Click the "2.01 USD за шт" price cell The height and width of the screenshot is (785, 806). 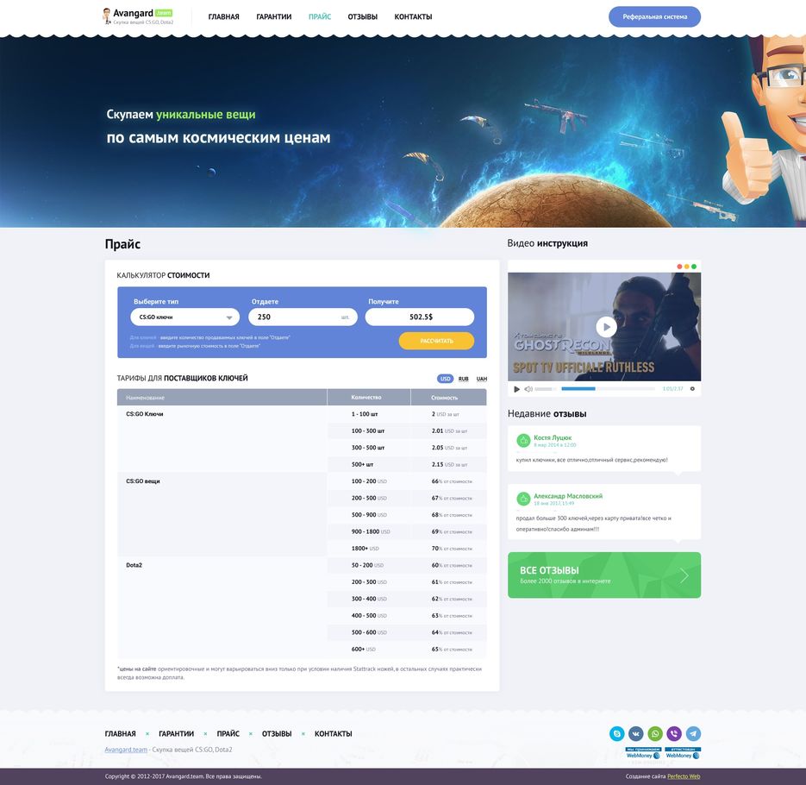pos(449,431)
